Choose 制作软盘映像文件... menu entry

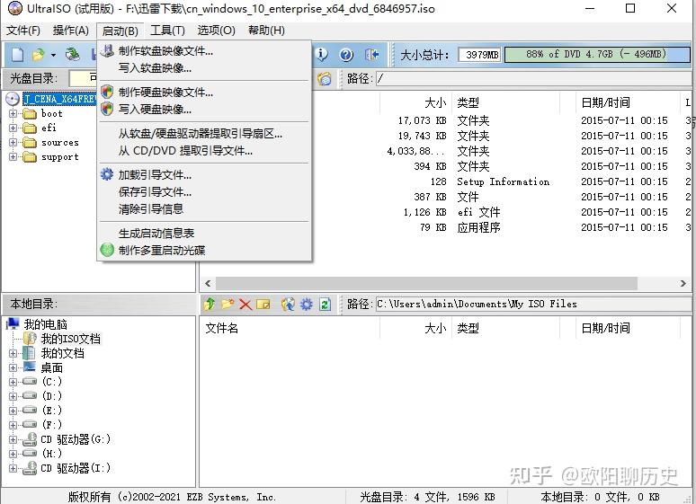(x=204, y=51)
